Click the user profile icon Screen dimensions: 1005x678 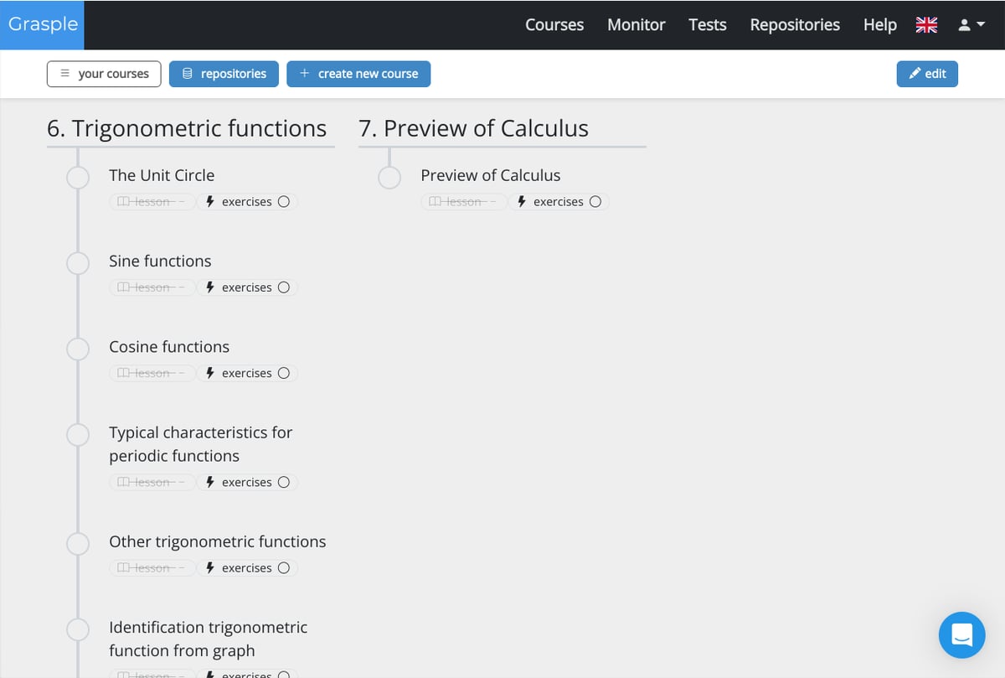964,24
